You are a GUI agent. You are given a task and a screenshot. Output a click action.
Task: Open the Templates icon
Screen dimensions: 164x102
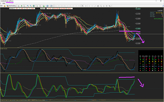click(51, 6)
